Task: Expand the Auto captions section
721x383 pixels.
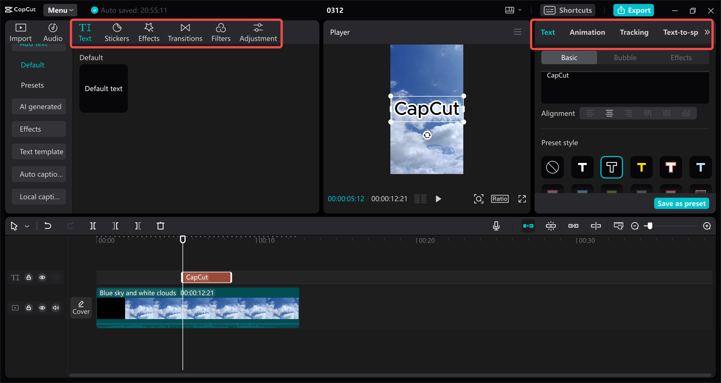Action: tap(39, 174)
